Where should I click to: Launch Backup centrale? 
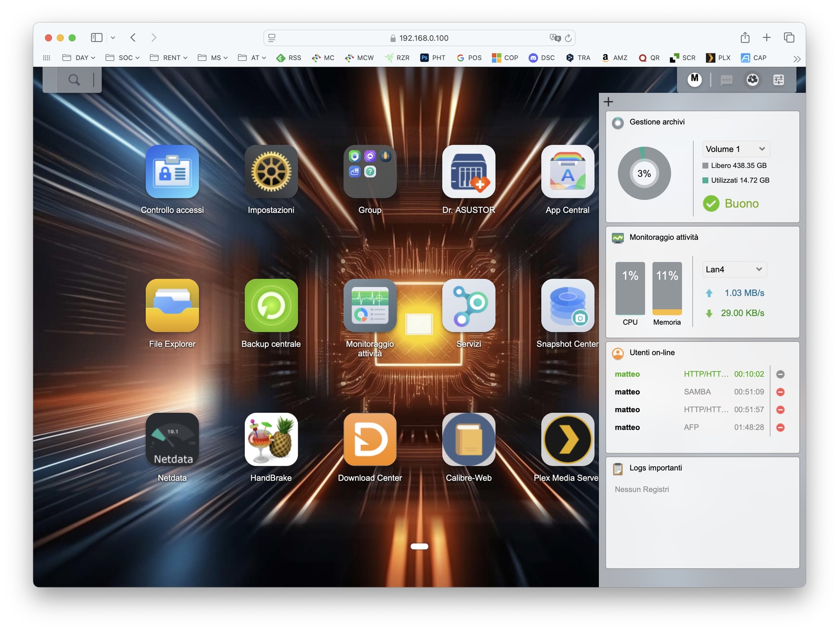271,305
